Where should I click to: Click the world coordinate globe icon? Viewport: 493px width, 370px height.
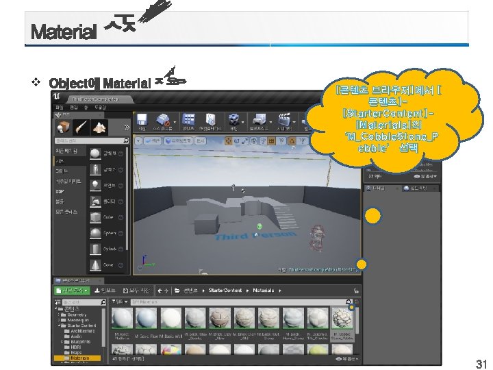(254, 141)
